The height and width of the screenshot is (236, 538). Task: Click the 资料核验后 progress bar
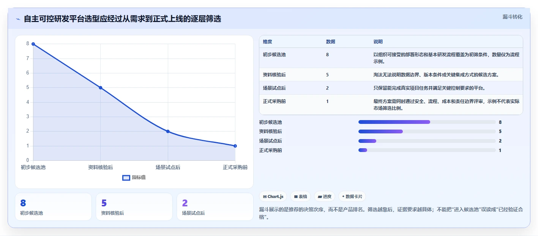[x=427, y=131]
